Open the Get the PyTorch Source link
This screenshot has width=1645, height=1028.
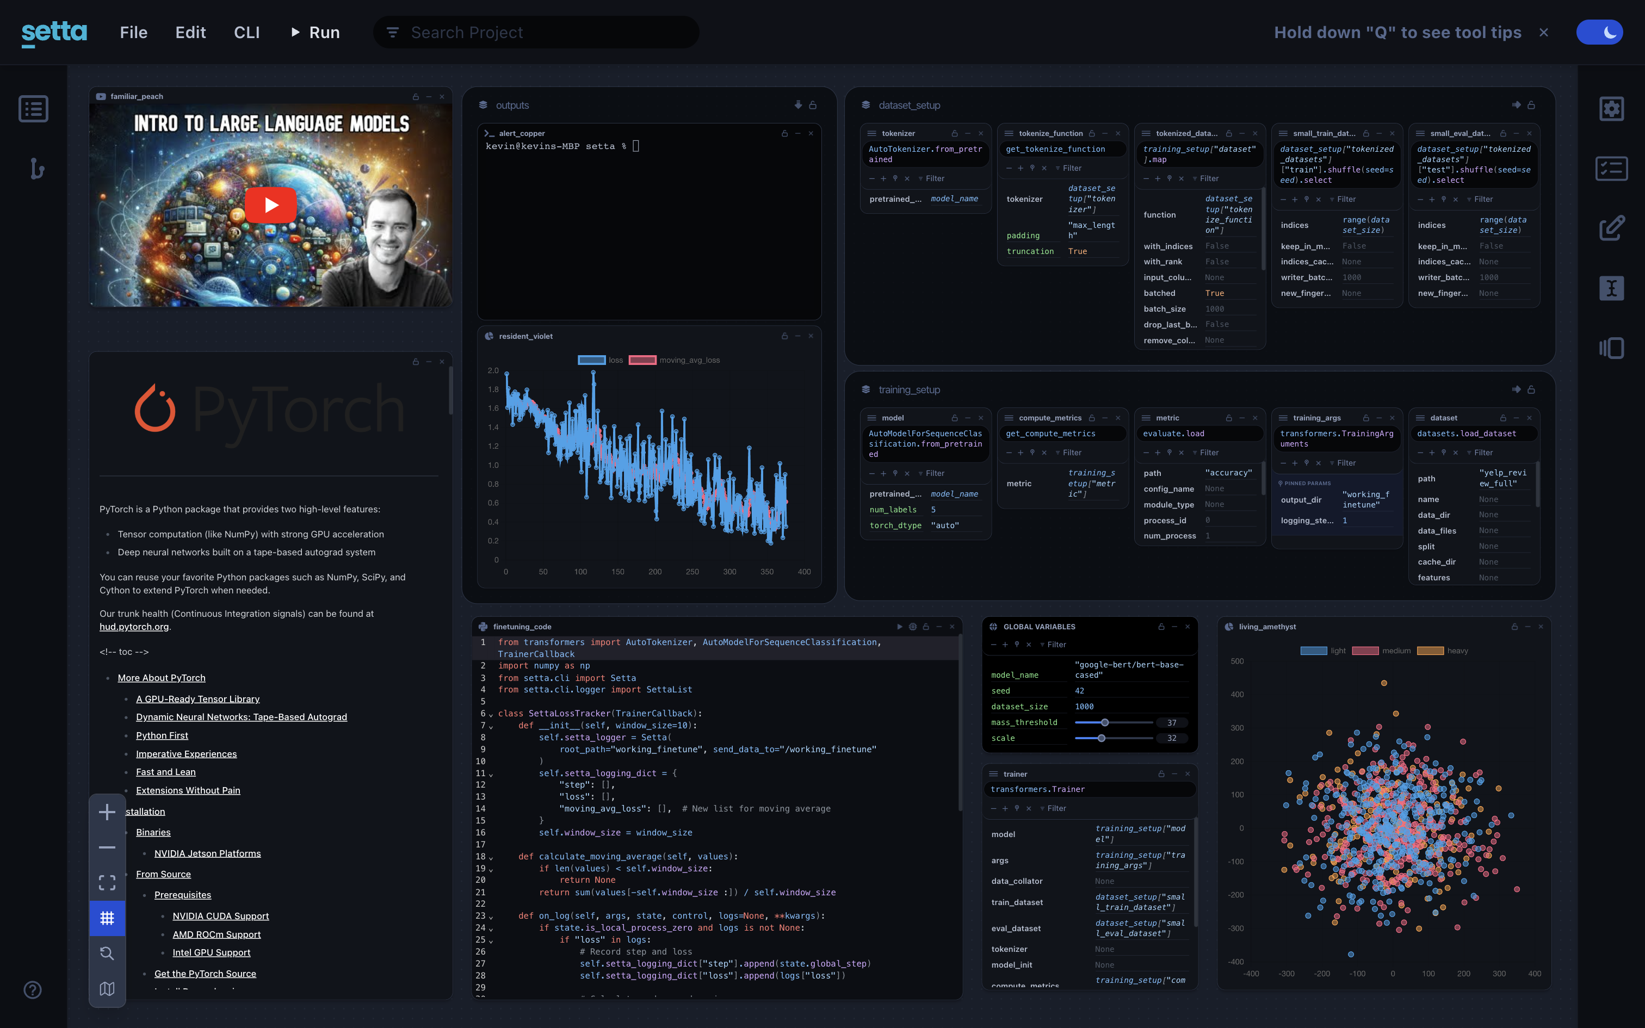pyautogui.click(x=205, y=974)
